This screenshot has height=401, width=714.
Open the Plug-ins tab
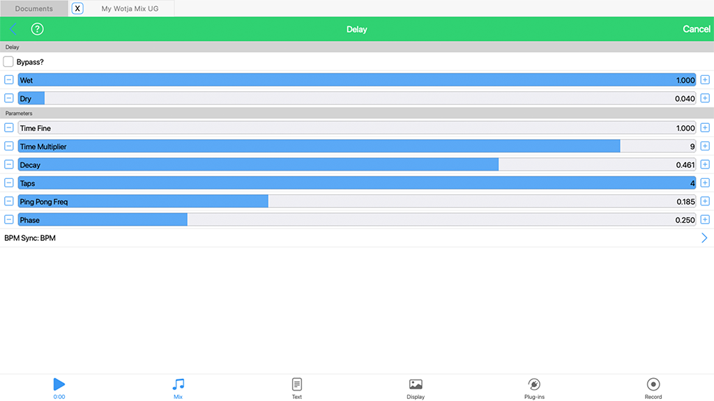tap(534, 388)
